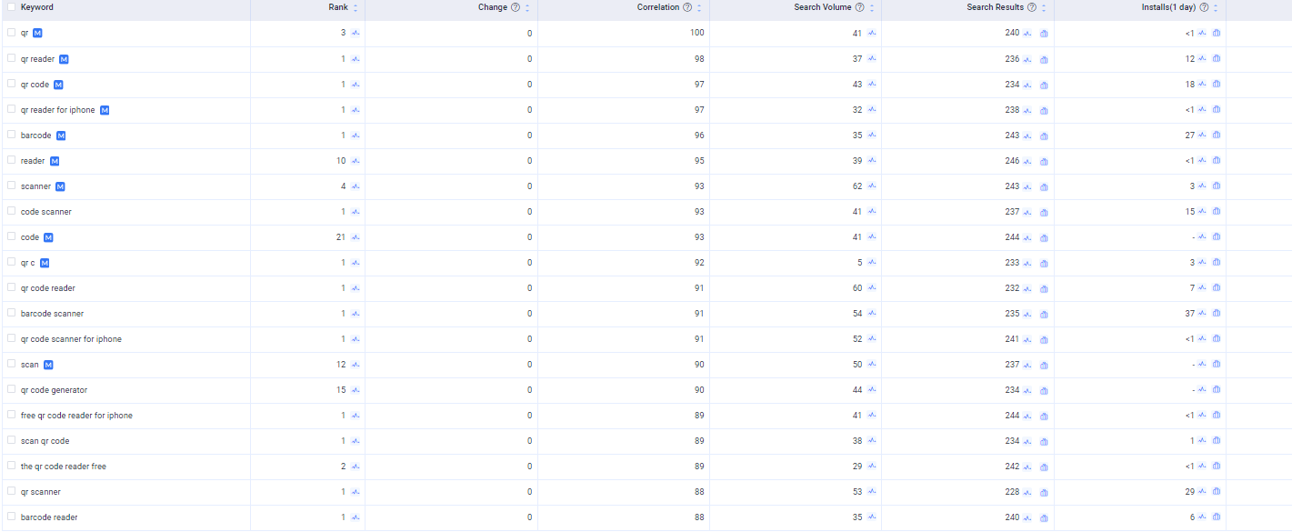Open rank trend chart for "qr reader"
The width and height of the screenshot is (1292, 532).
click(356, 58)
